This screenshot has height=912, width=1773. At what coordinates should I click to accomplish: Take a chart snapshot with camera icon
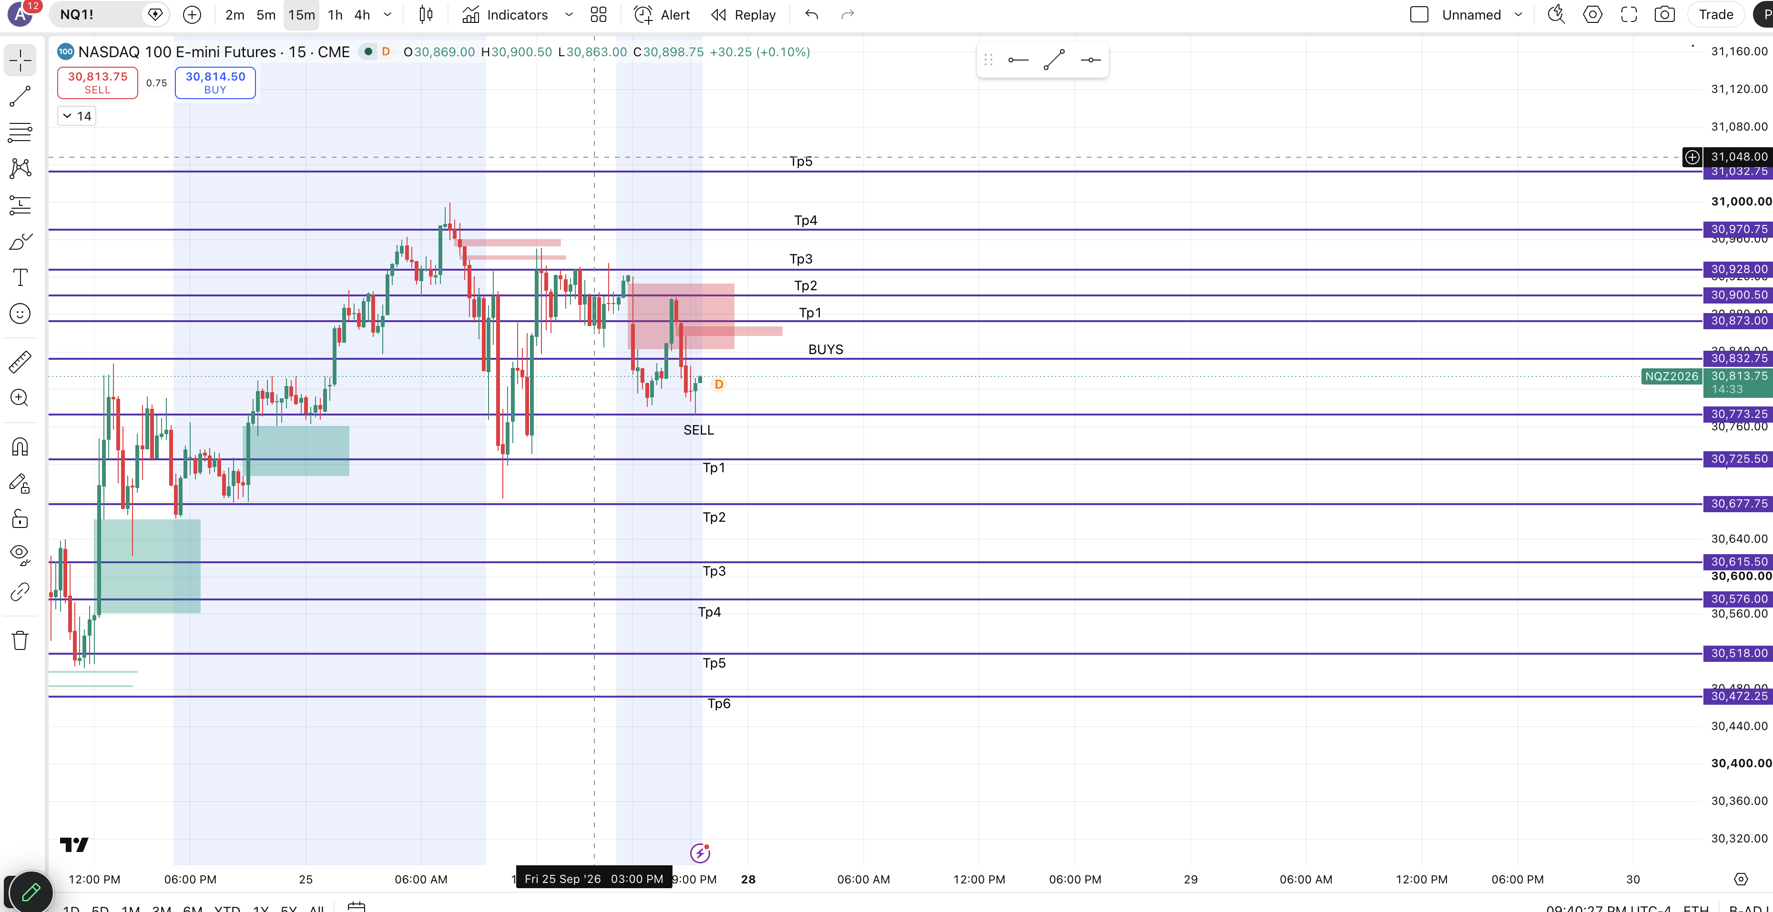coord(1664,14)
